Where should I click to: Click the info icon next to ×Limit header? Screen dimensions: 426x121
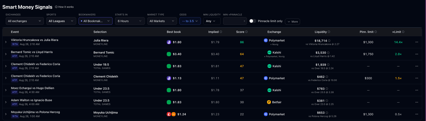tap(403, 32)
